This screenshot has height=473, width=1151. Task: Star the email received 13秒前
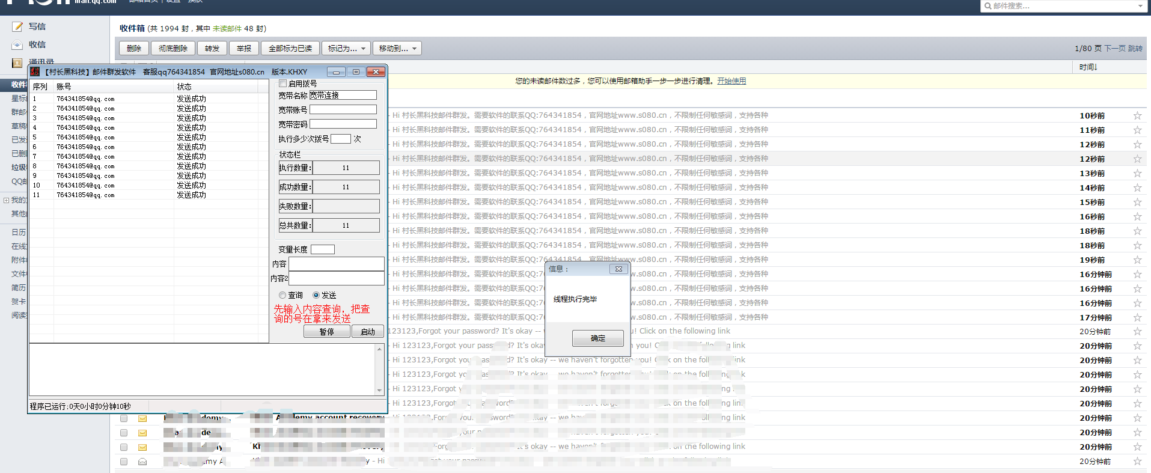pyautogui.click(x=1137, y=173)
